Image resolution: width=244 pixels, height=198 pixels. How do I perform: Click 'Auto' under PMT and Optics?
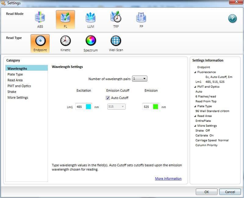[199, 92]
